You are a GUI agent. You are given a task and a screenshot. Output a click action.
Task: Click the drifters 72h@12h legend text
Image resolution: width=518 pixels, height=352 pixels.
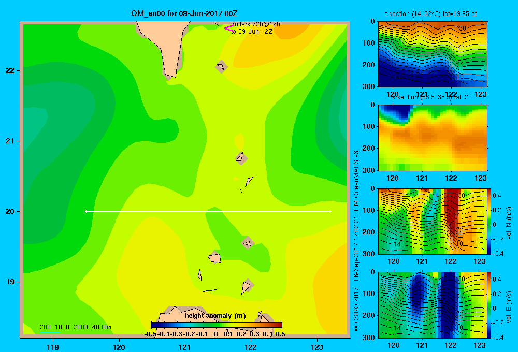pyautogui.click(x=255, y=24)
